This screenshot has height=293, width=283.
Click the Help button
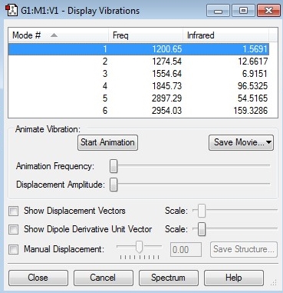pyautogui.click(x=233, y=278)
